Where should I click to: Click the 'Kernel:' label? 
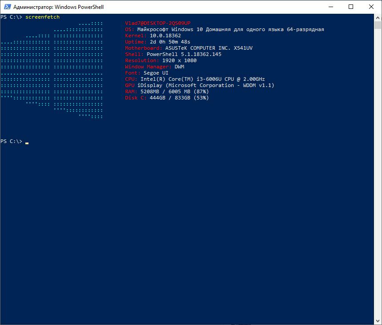[136, 36]
